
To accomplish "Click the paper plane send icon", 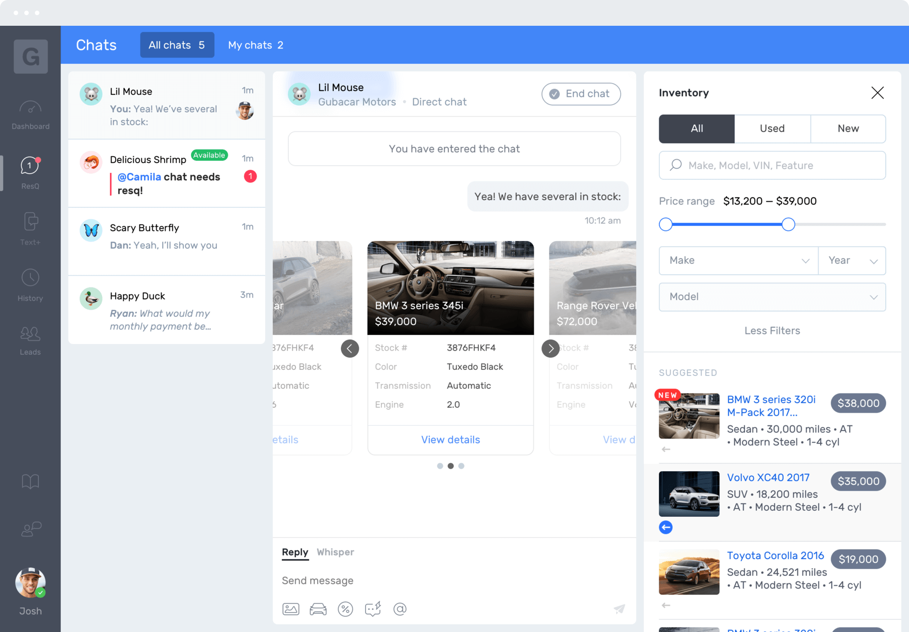I will (x=620, y=609).
